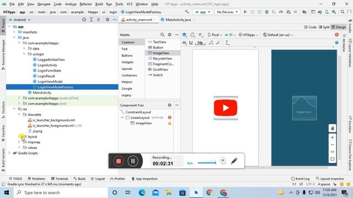Pause the screen recording

tap(133, 161)
